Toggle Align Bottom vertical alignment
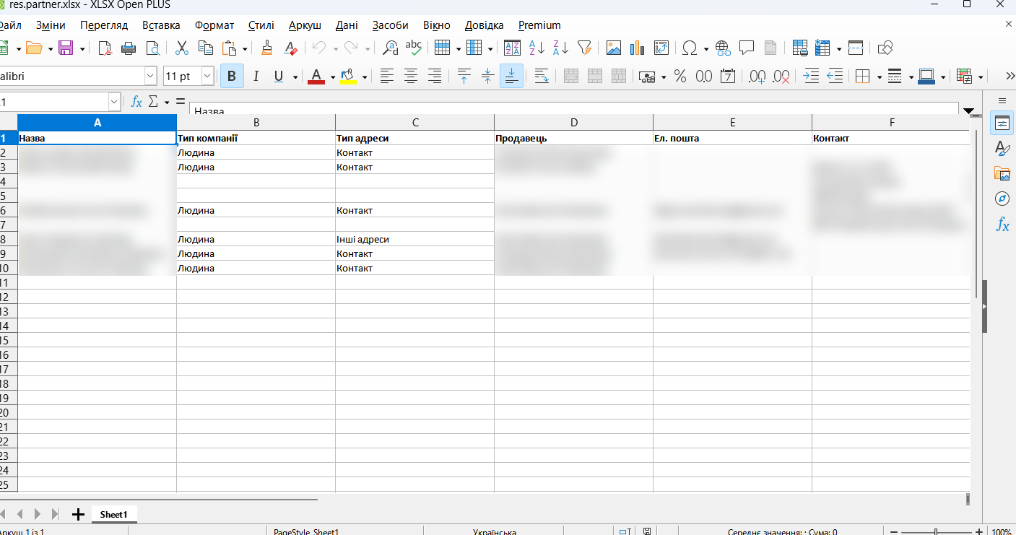1016x535 pixels. [511, 76]
